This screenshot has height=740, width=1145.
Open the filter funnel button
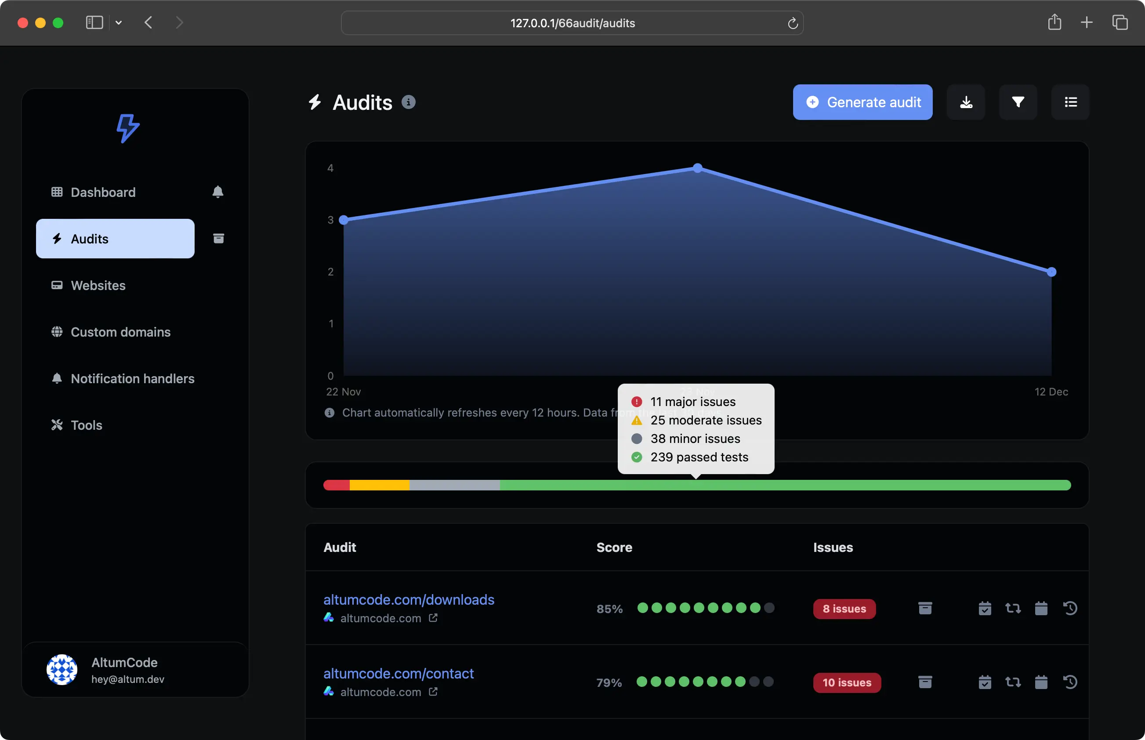click(1018, 102)
